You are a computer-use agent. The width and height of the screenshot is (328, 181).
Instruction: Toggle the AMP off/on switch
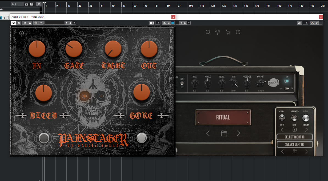click(x=287, y=88)
